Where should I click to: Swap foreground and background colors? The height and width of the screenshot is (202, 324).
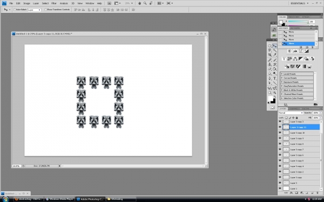[x=274, y=96]
